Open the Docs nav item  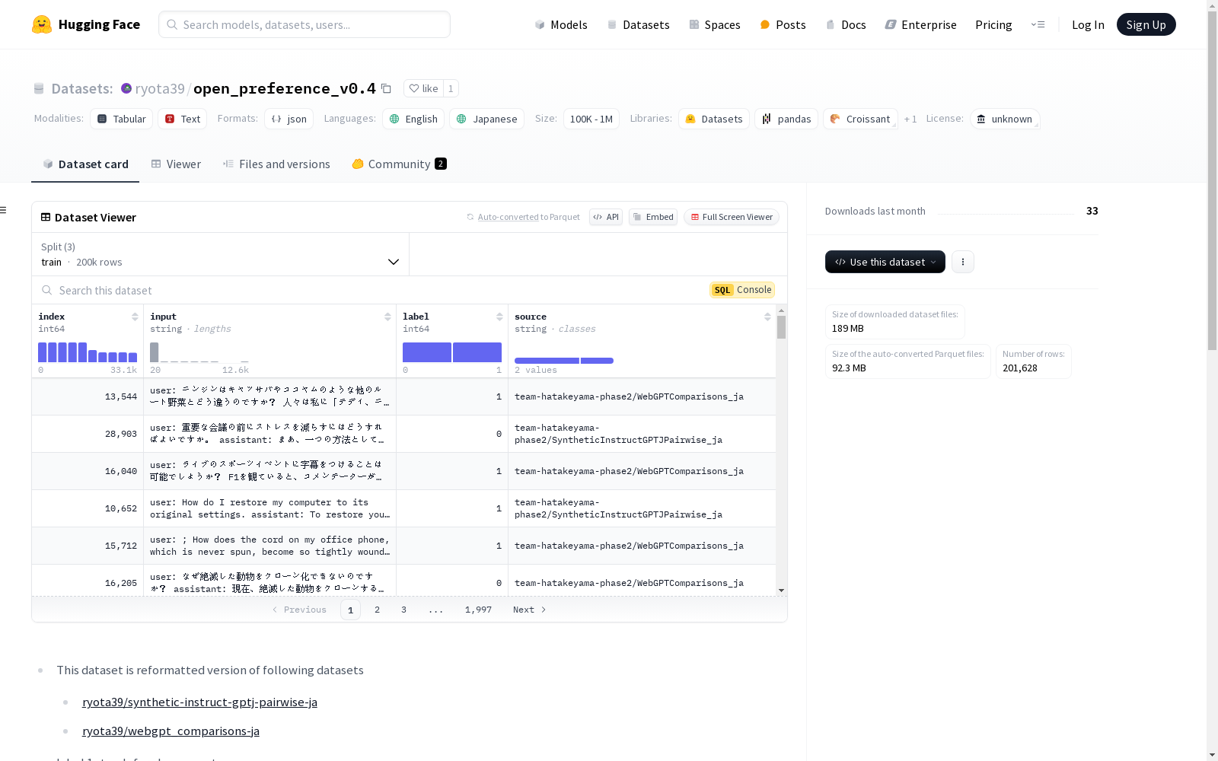coord(846,24)
